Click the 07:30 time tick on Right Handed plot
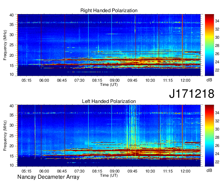This screenshot has height=181, width=223. coord(79,80)
